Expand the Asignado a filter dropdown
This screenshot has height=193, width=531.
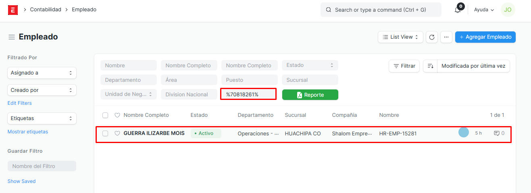(42, 73)
